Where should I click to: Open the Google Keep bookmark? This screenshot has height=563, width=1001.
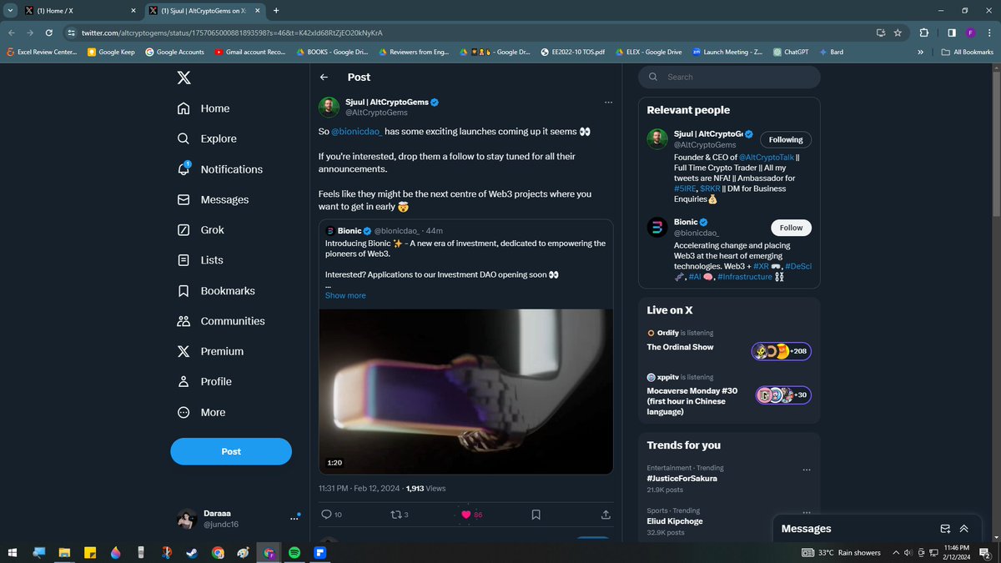(112, 52)
